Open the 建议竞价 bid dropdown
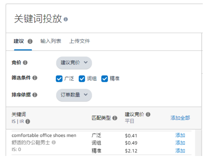208x159 pixels. (x=74, y=63)
